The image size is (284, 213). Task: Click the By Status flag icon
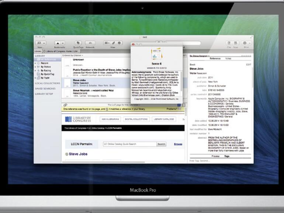coord(38,67)
